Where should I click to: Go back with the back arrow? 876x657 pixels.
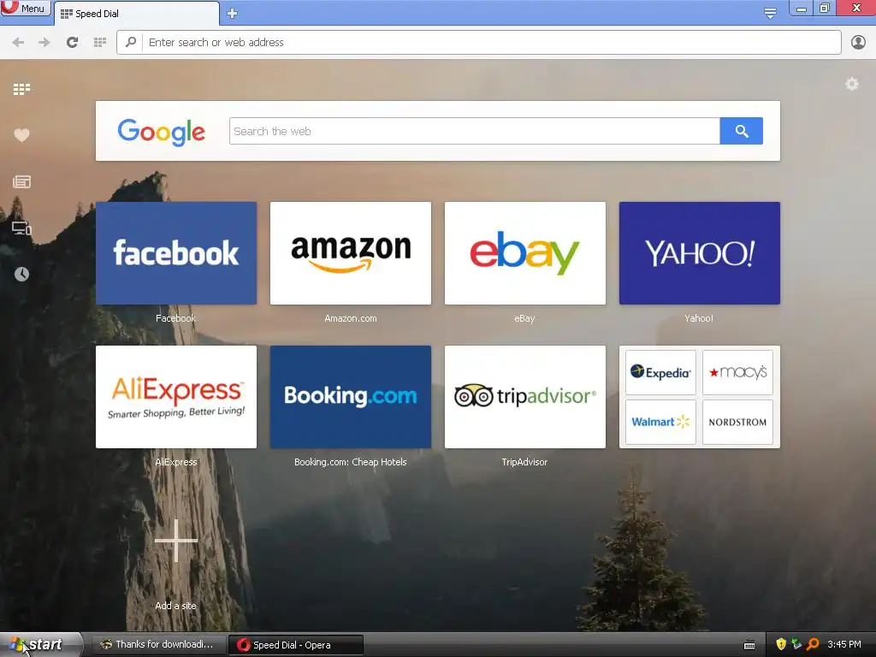[x=18, y=43]
